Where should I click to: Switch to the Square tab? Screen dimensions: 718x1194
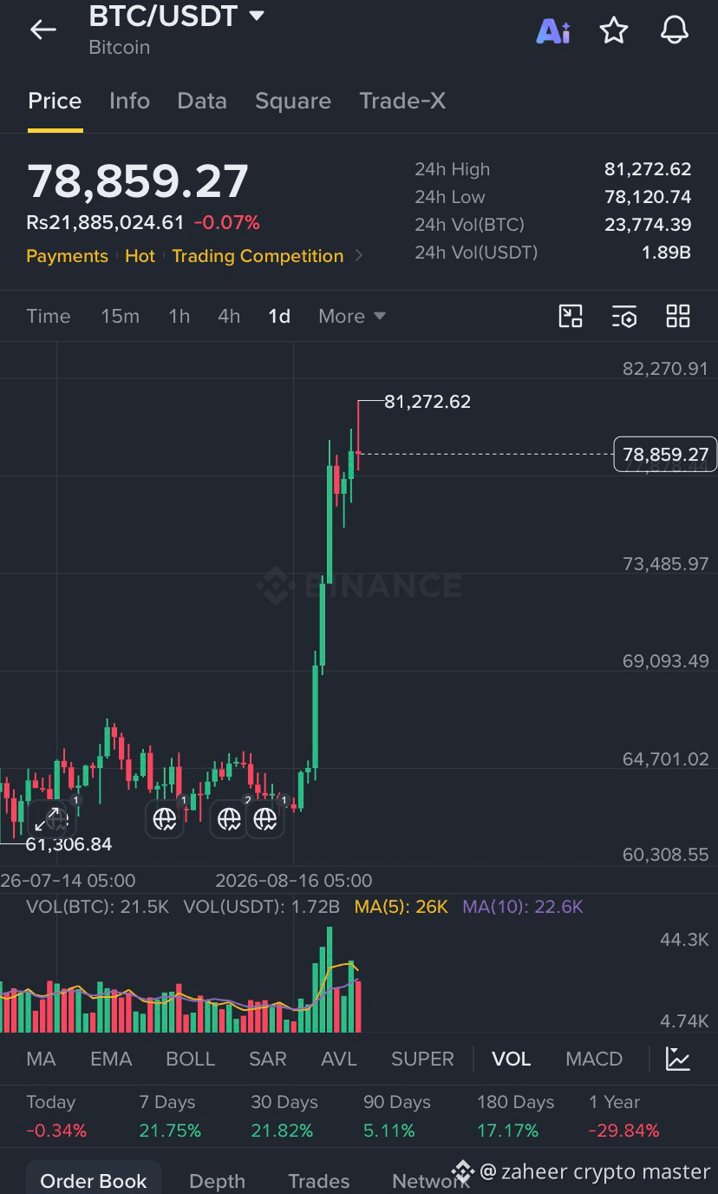pos(293,101)
